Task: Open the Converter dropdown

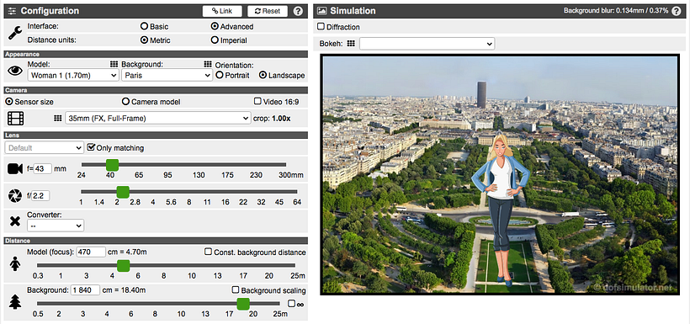Action: (x=56, y=226)
